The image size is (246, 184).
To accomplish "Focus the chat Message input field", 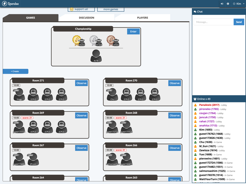I will 214,22.
